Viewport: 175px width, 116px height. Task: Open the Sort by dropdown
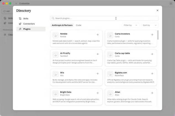(150, 25)
